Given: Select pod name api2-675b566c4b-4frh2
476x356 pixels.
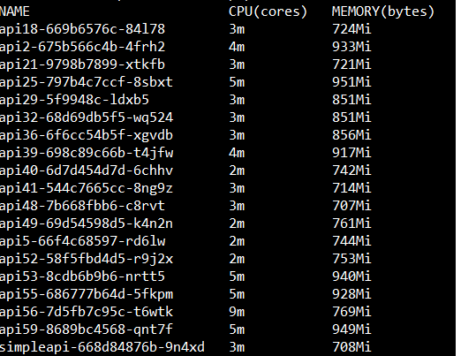Looking at the screenshot, I should click(x=82, y=47).
